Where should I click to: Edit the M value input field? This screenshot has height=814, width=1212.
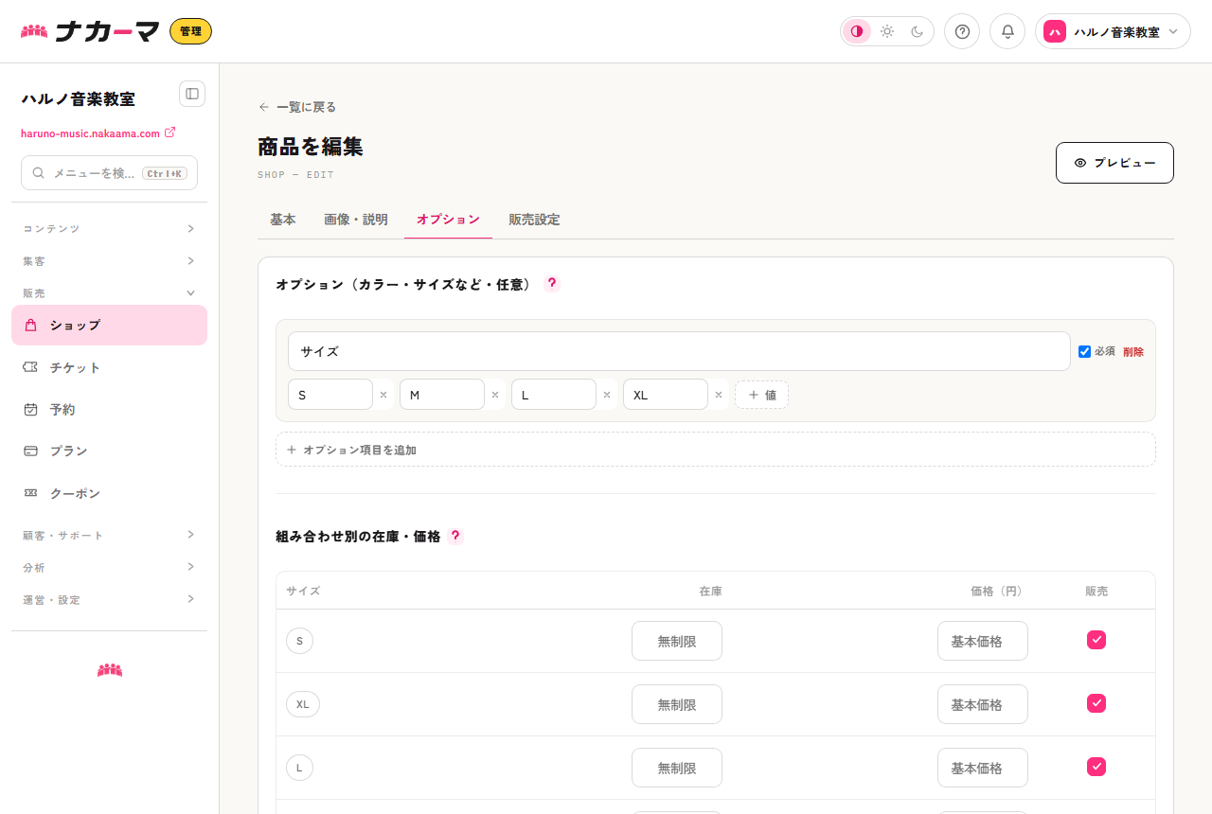tap(442, 395)
